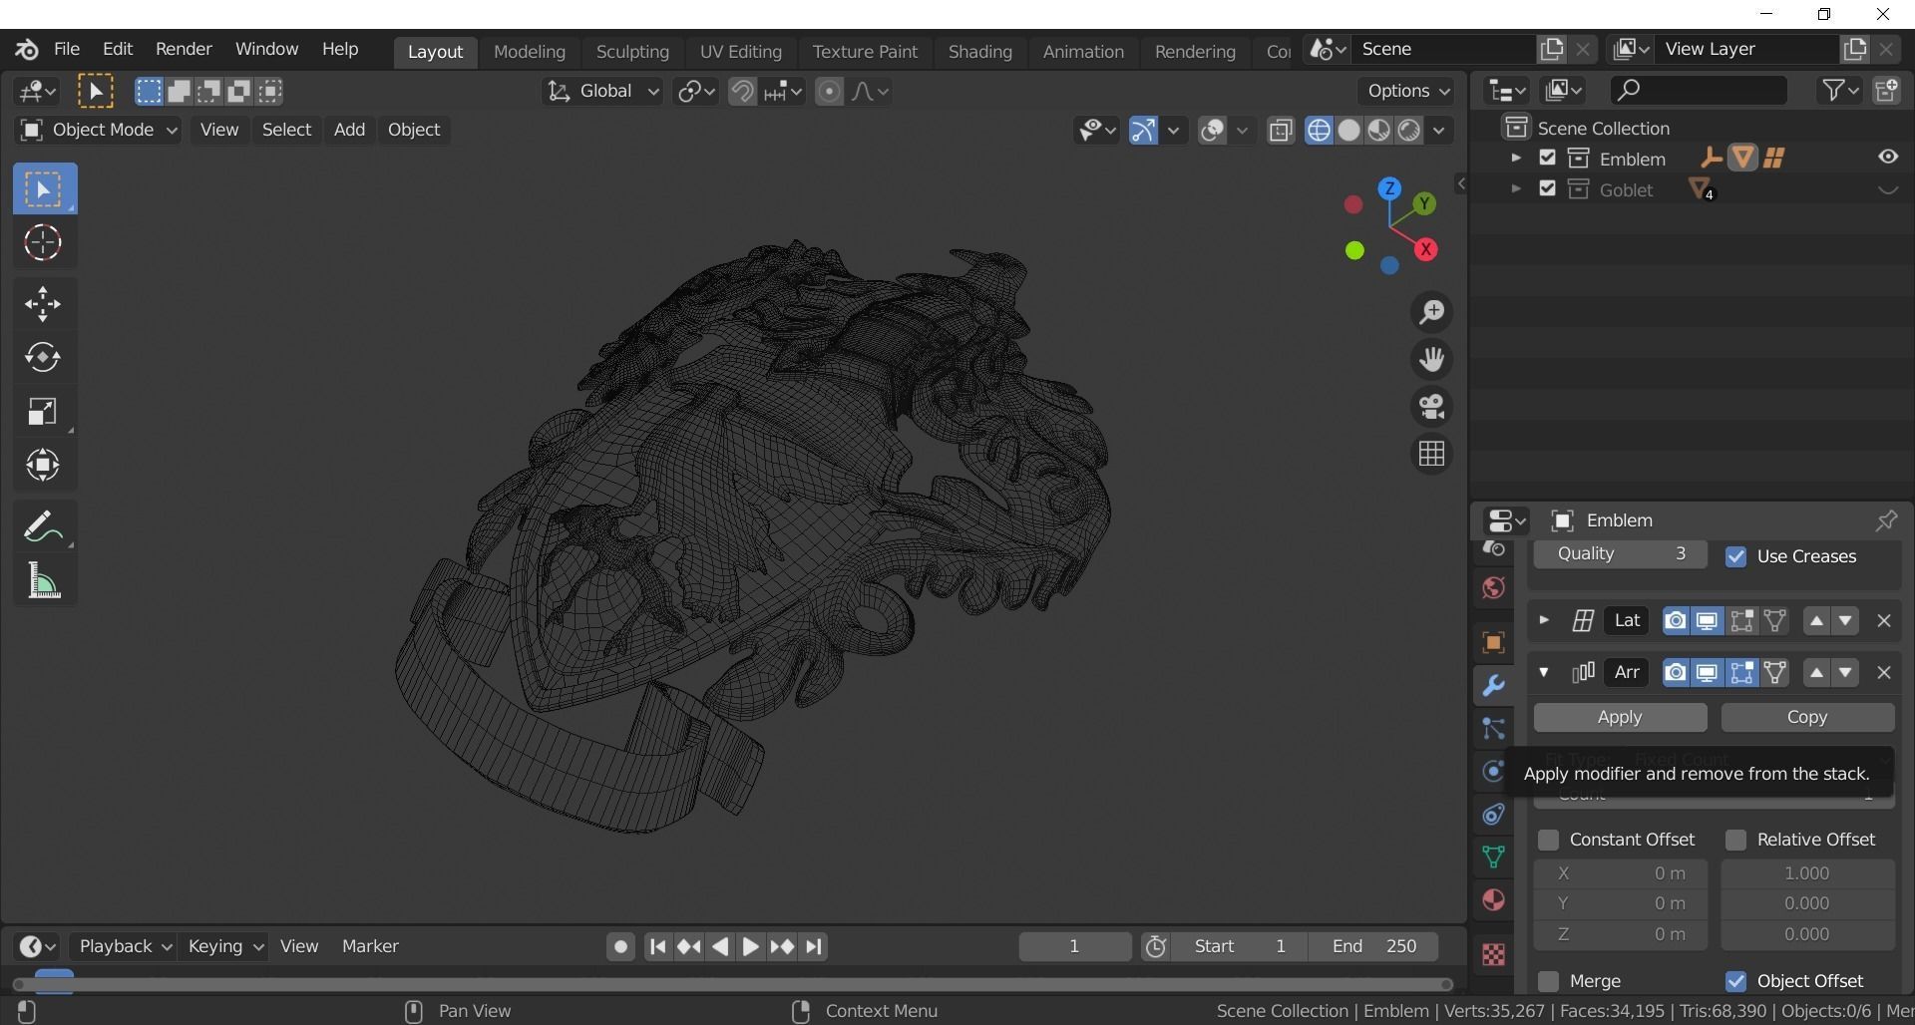The image size is (1915, 1025).
Task: Toggle the snapping magnet icon
Action: (742, 92)
